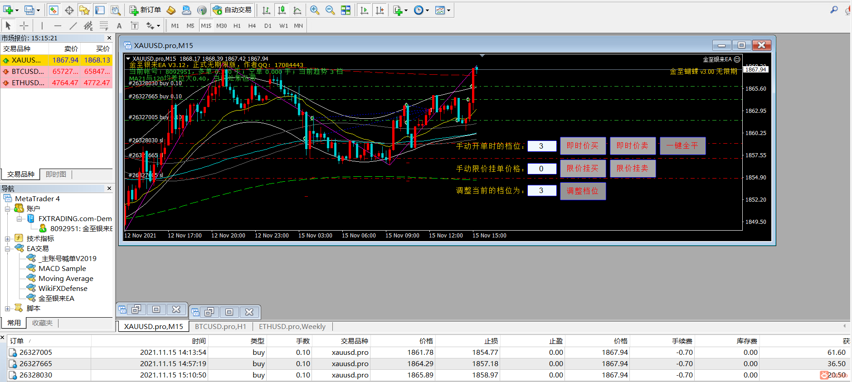
Task: Select the Fibonacci retracement tool
Action: click(x=104, y=26)
